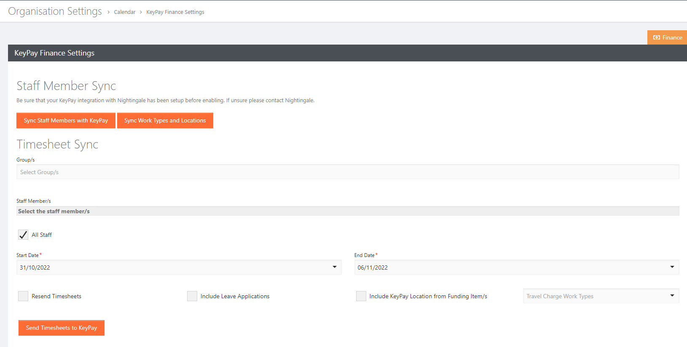
Task: Click KeyPay Finance Settings breadcrumb
Action: pyautogui.click(x=175, y=12)
